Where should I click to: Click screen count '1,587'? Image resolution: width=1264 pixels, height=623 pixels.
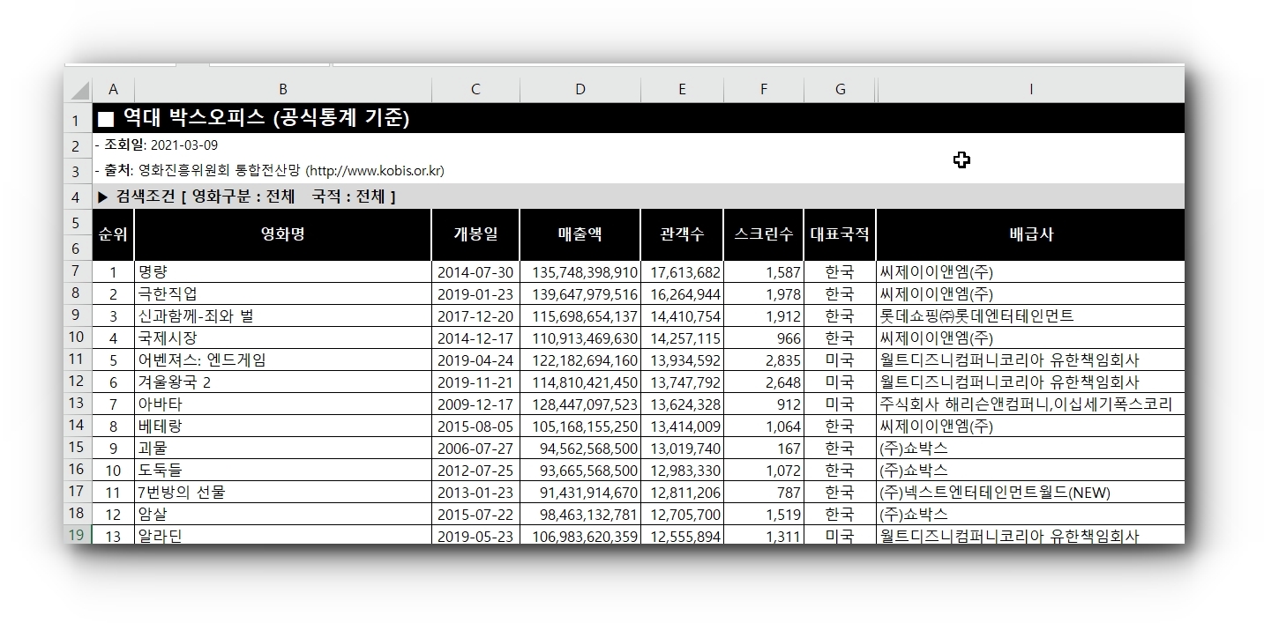click(764, 271)
